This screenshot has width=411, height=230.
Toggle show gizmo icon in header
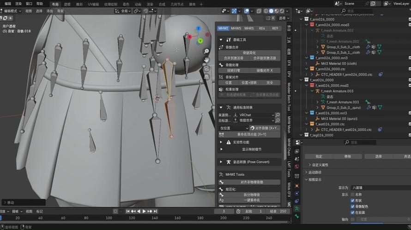point(234,11)
